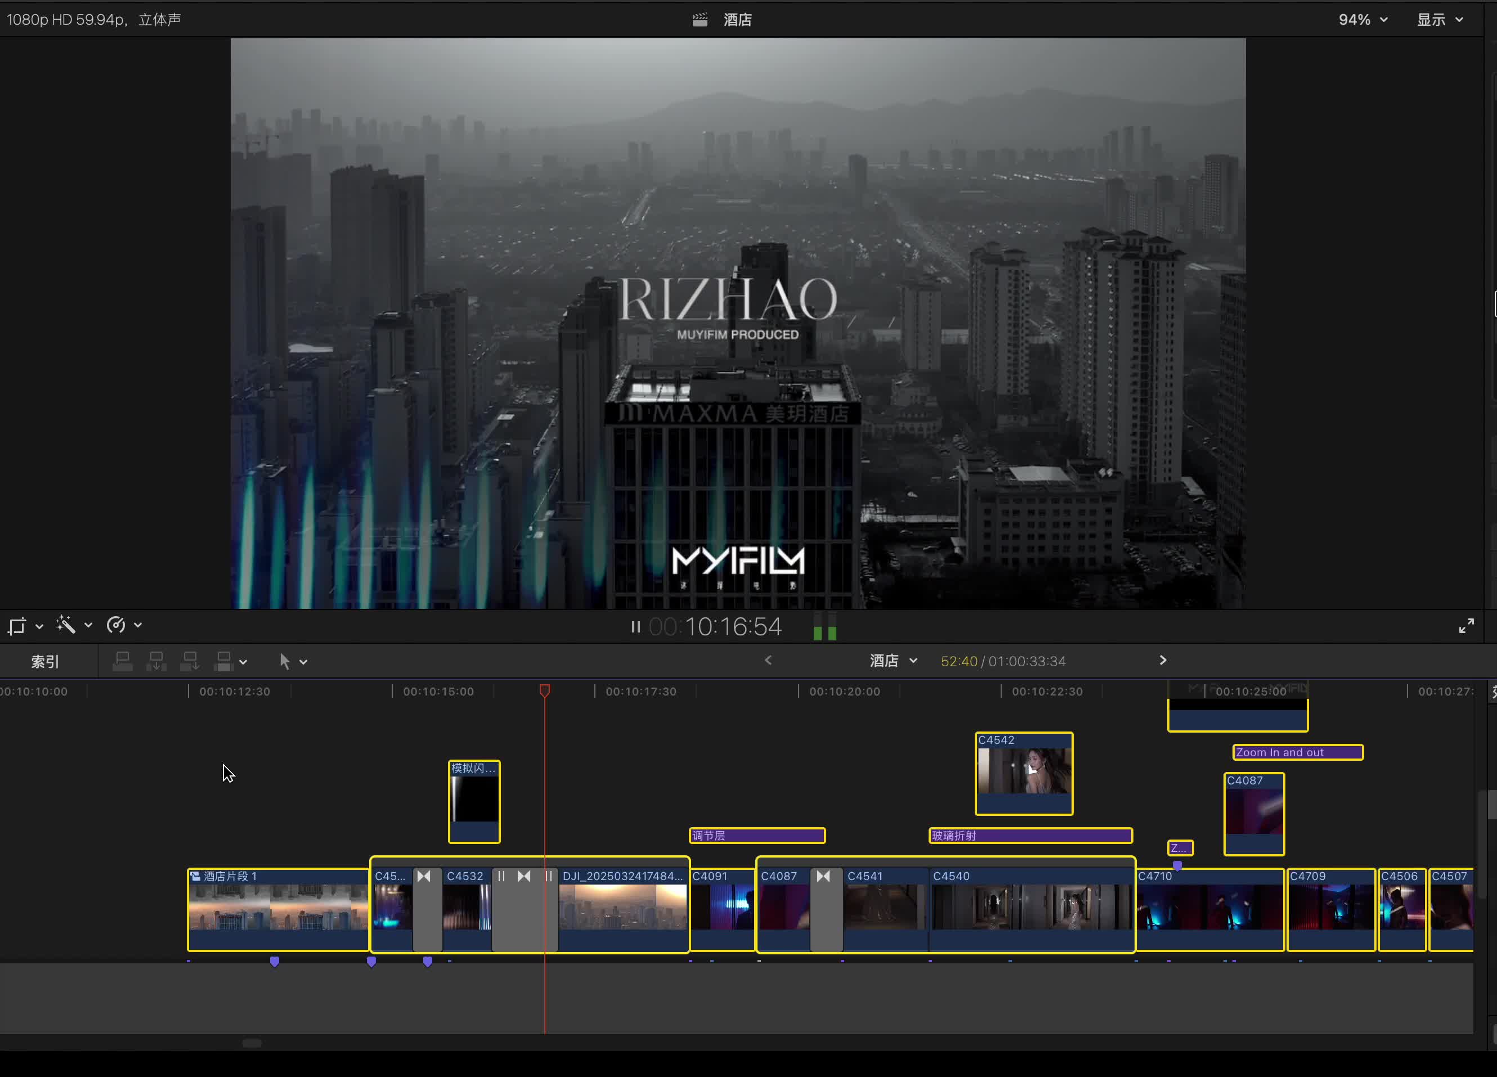Viewport: 1497px width, 1077px height.
Task: Select the arrow selection tool
Action: [x=284, y=661]
